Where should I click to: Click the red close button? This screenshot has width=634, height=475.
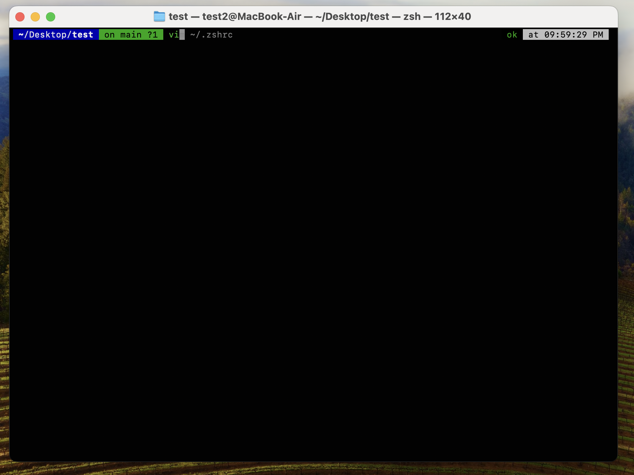pos(20,17)
